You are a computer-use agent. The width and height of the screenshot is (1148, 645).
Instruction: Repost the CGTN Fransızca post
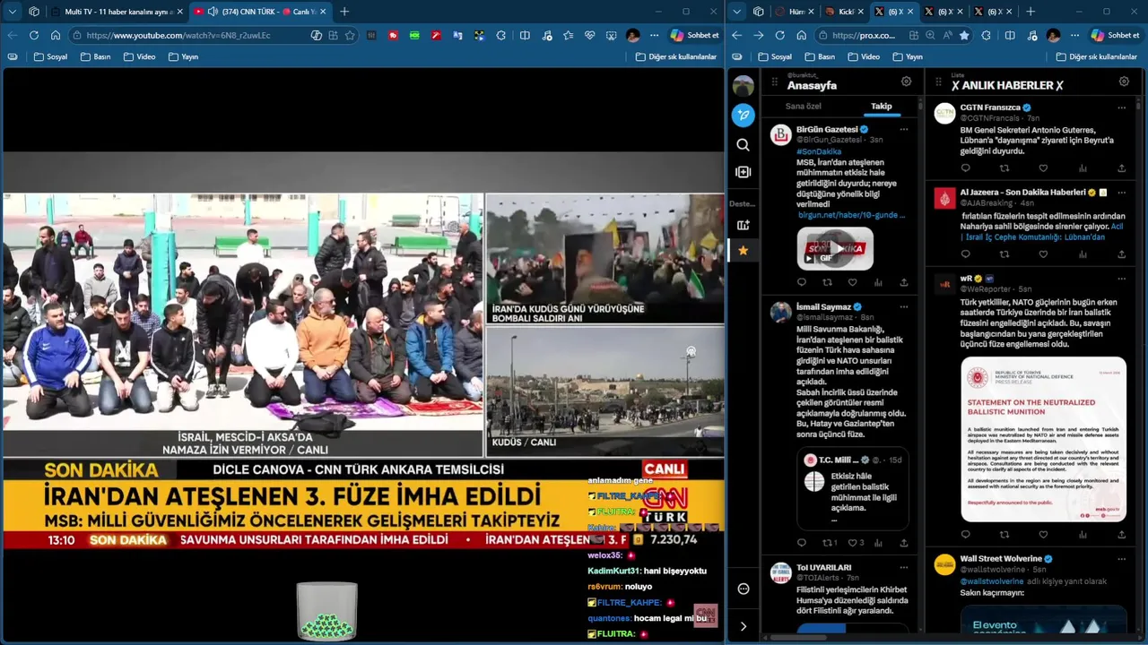(1004, 168)
